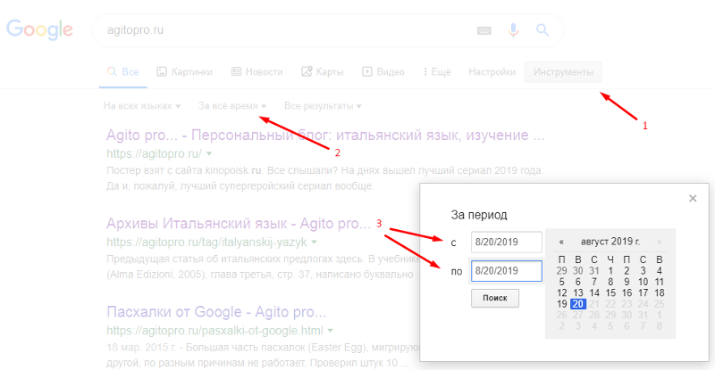Select day 8 in first-week row of August
Screen dimensions: 715x370
[x=610, y=282]
